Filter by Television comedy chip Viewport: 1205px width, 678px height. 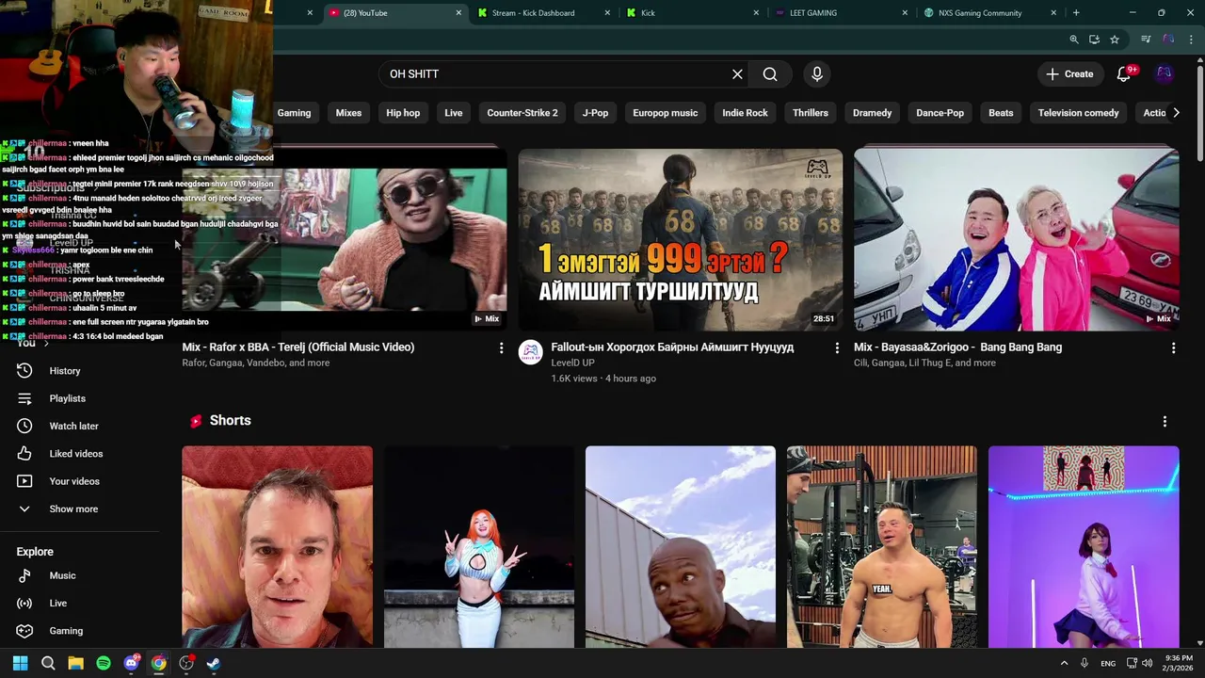[1079, 113]
